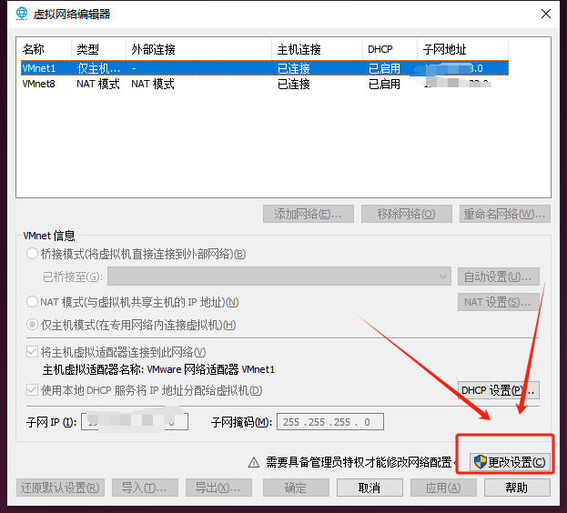The width and height of the screenshot is (567, 513).
Task: Click the 导入 button
Action: 145,488
